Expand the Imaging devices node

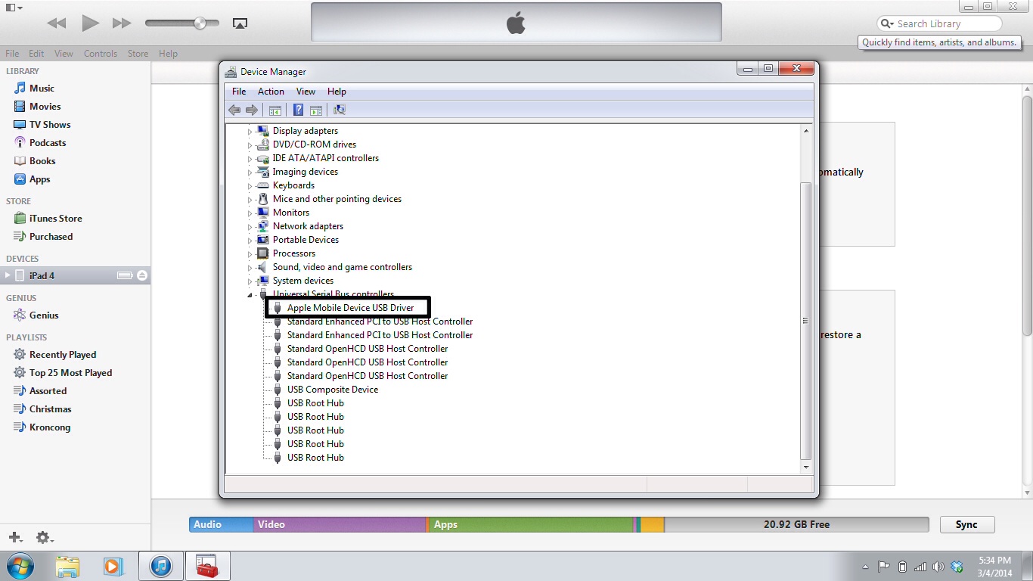tap(250, 172)
